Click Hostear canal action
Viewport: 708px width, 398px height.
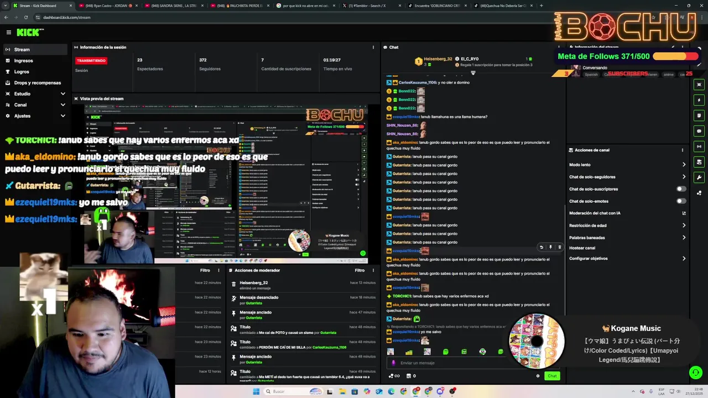pyautogui.click(x=582, y=248)
